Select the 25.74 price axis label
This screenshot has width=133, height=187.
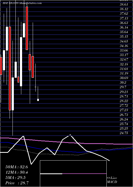point(124,124)
